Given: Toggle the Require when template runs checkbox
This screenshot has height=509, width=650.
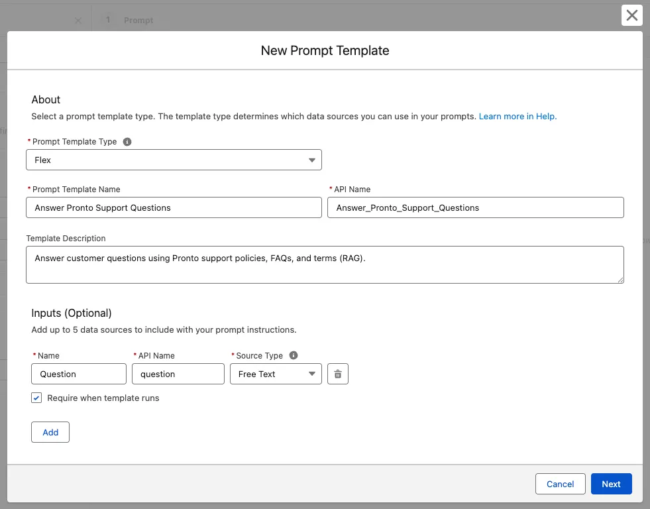Looking at the screenshot, I should 37,398.
